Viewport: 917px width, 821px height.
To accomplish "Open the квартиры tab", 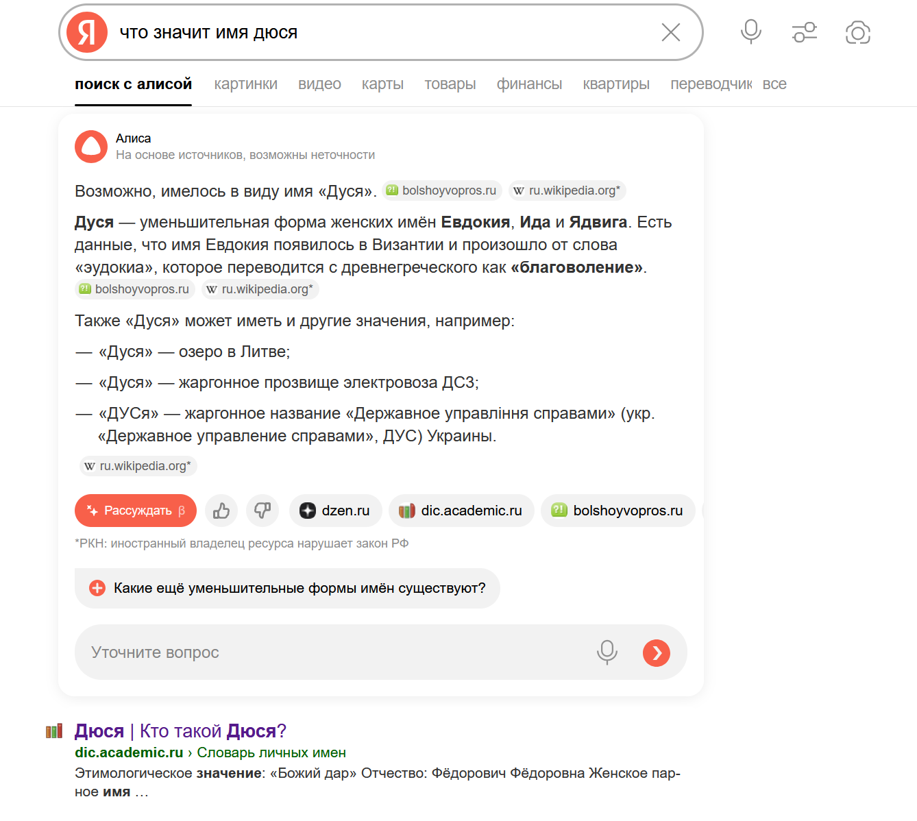I will click(616, 84).
